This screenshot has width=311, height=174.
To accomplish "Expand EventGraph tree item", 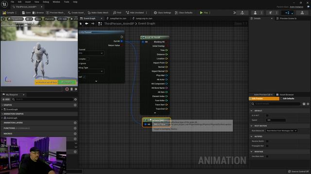I will (2, 109).
